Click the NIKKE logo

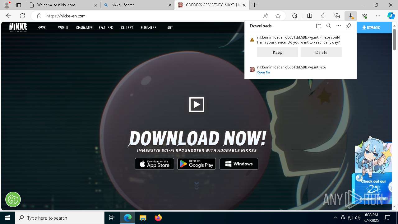point(18,28)
